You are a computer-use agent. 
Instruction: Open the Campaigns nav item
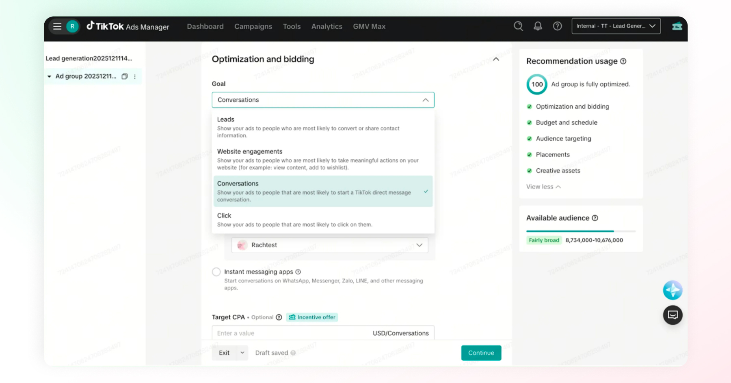click(253, 26)
